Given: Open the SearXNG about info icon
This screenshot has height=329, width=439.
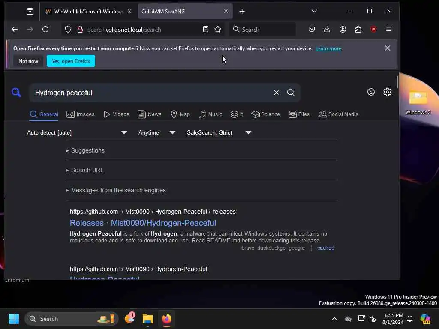Looking at the screenshot, I should click(x=371, y=92).
